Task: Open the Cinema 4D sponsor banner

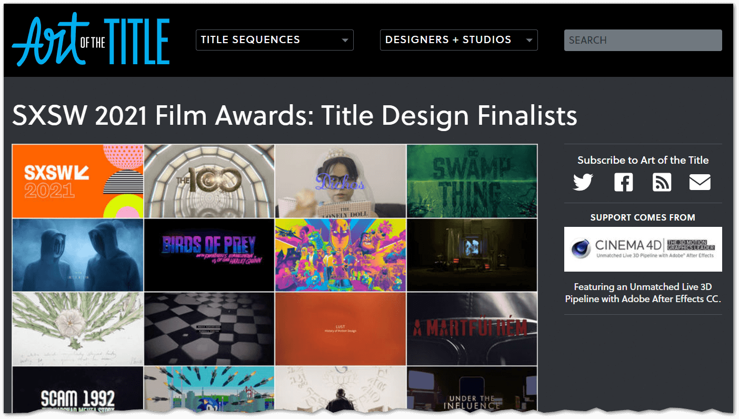Action: point(643,249)
